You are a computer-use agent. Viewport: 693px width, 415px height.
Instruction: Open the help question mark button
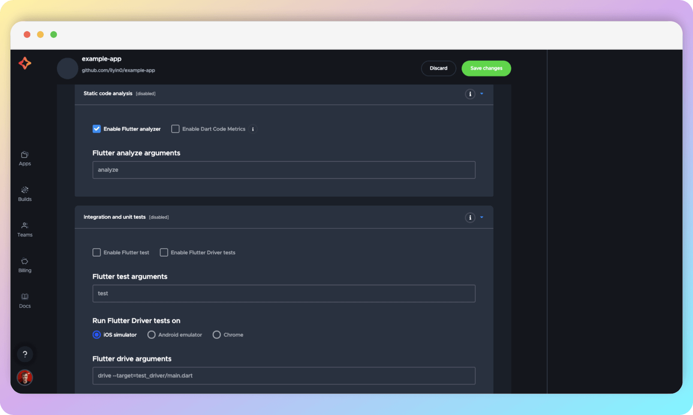25,354
